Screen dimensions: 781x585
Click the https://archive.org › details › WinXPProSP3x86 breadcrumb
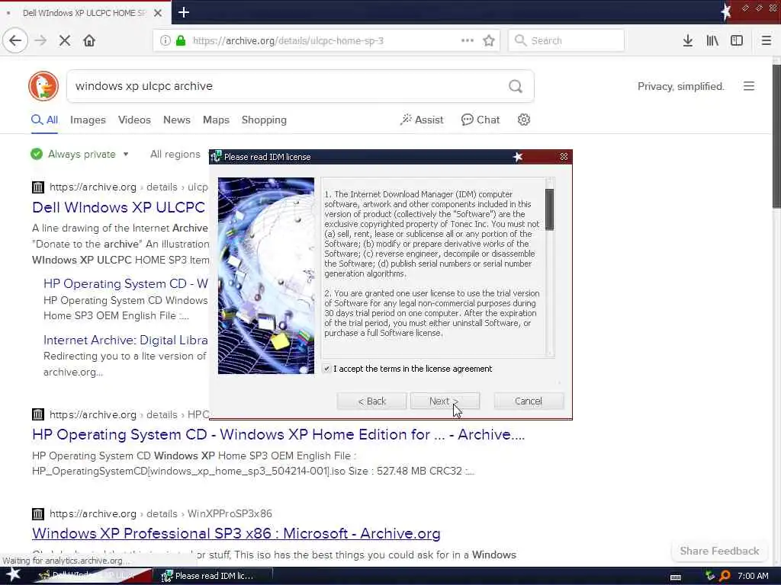tap(160, 513)
